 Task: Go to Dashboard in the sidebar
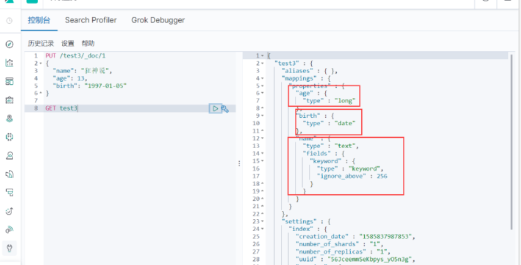click(x=9, y=81)
